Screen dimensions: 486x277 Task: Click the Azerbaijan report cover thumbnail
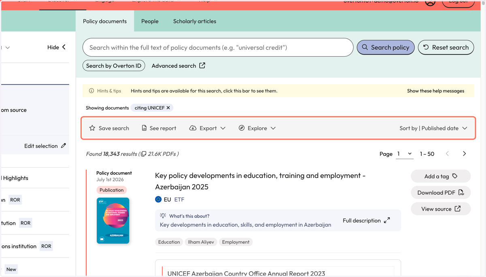click(x=113, y=220)
